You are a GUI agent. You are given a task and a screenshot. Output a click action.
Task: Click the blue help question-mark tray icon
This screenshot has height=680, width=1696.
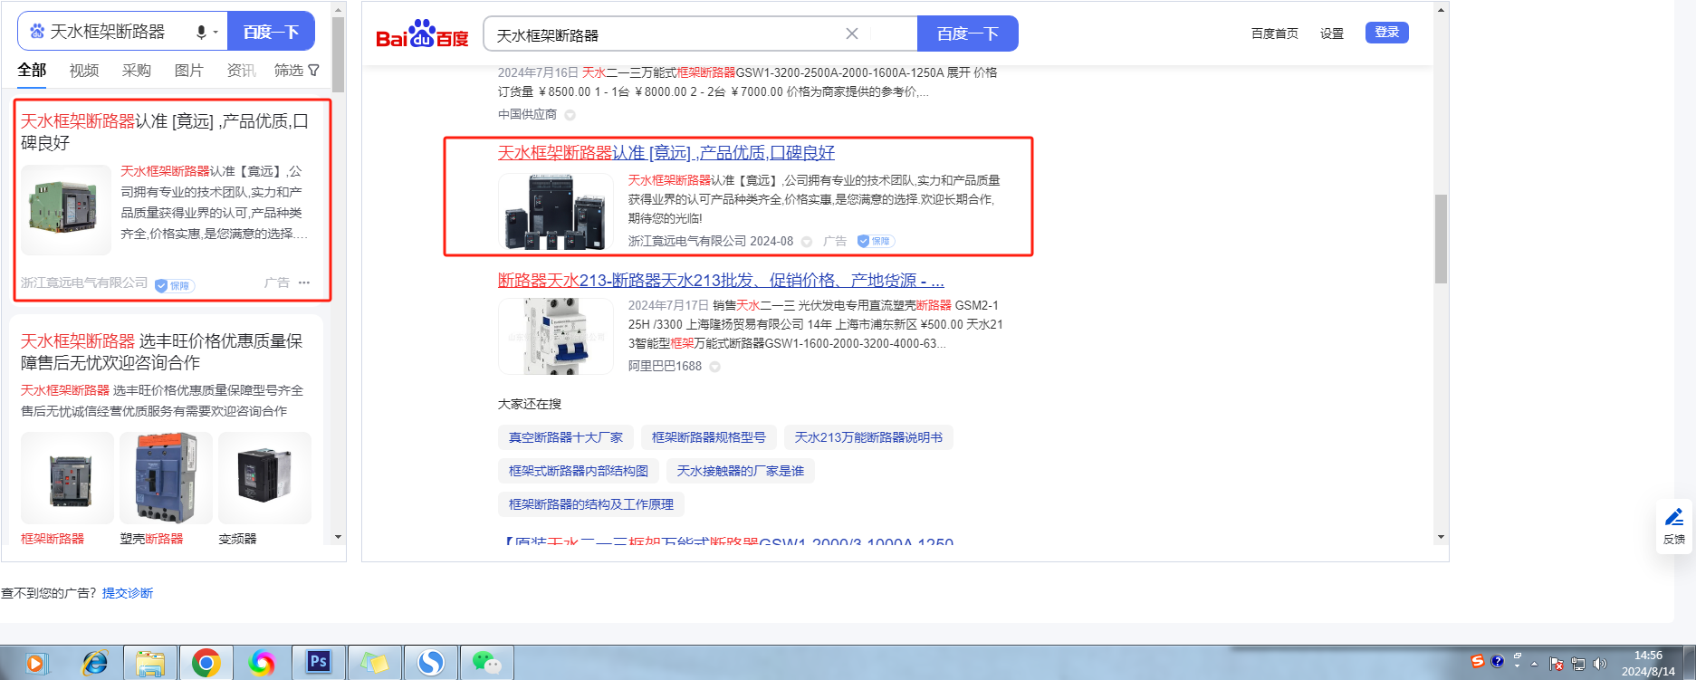(x=1498, y=662)
